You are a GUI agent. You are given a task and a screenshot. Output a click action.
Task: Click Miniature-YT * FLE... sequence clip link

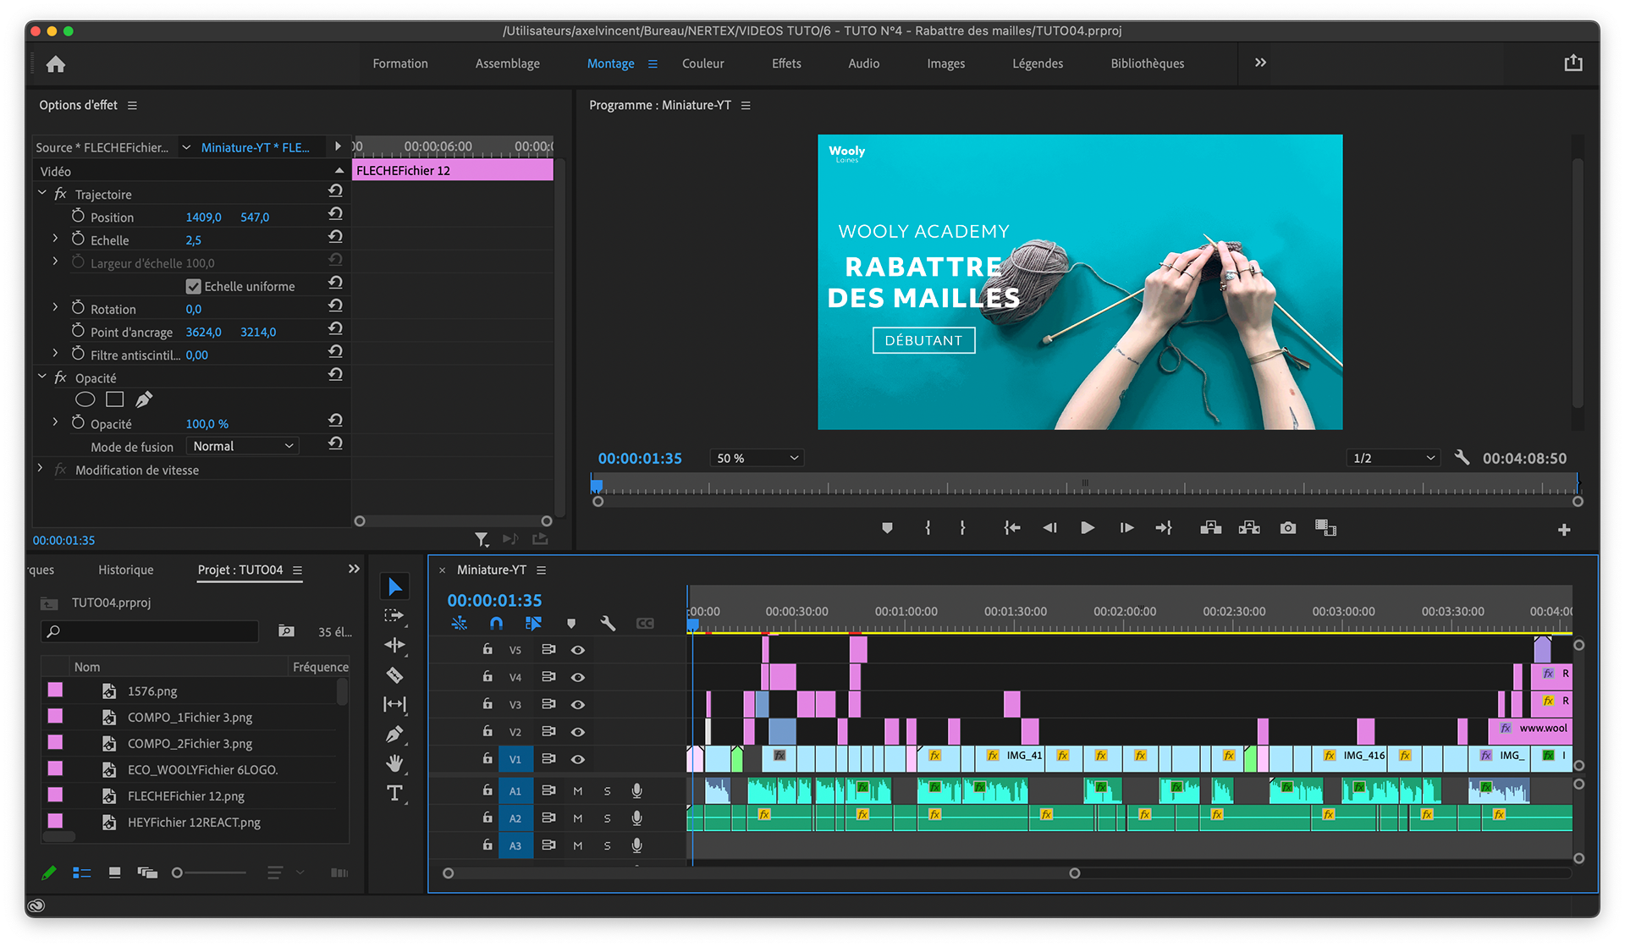256,147
